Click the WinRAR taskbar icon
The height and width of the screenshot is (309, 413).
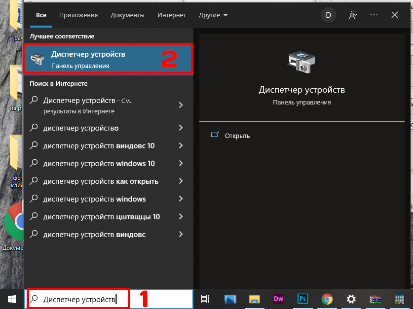[x=375, y=299]
